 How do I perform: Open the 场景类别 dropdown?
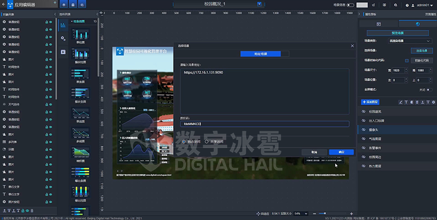(410, 41)
